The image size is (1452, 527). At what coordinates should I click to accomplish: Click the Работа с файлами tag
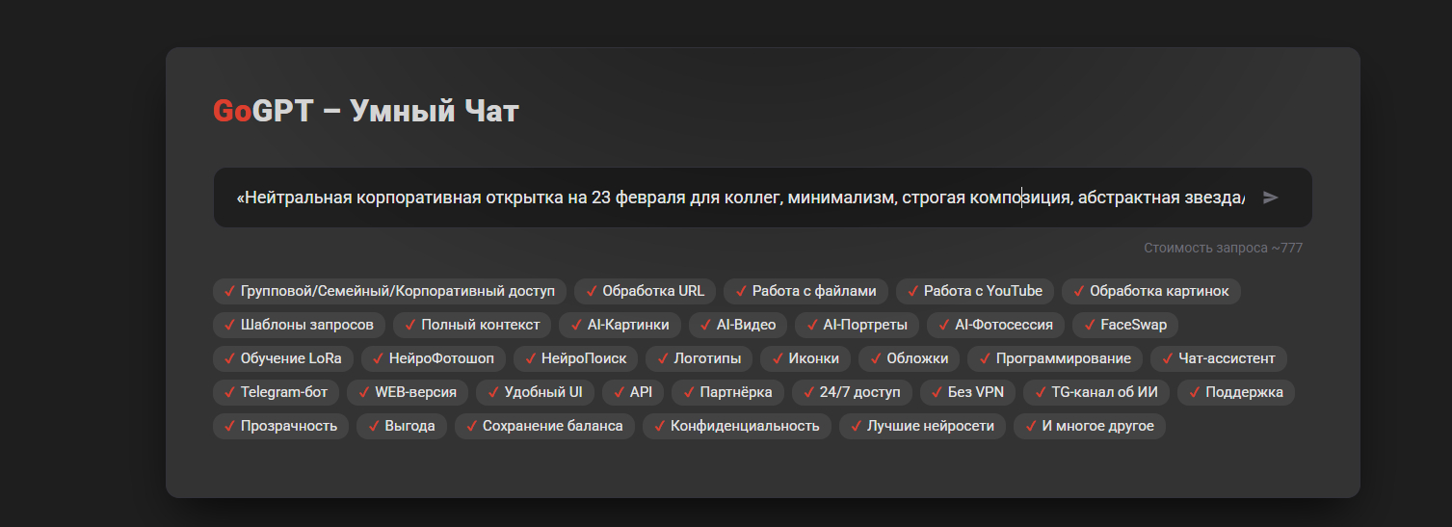pos(805,291)
